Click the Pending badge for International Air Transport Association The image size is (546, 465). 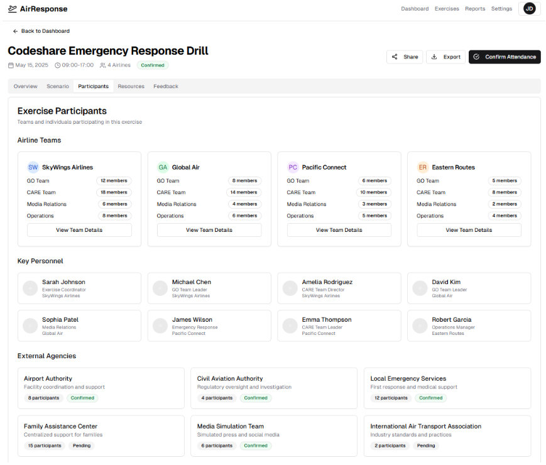[426, 446]
